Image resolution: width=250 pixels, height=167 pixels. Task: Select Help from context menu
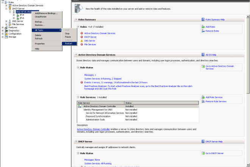(47, 49)
